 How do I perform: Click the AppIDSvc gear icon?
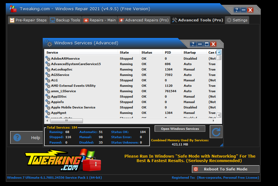tap(48, 96)
